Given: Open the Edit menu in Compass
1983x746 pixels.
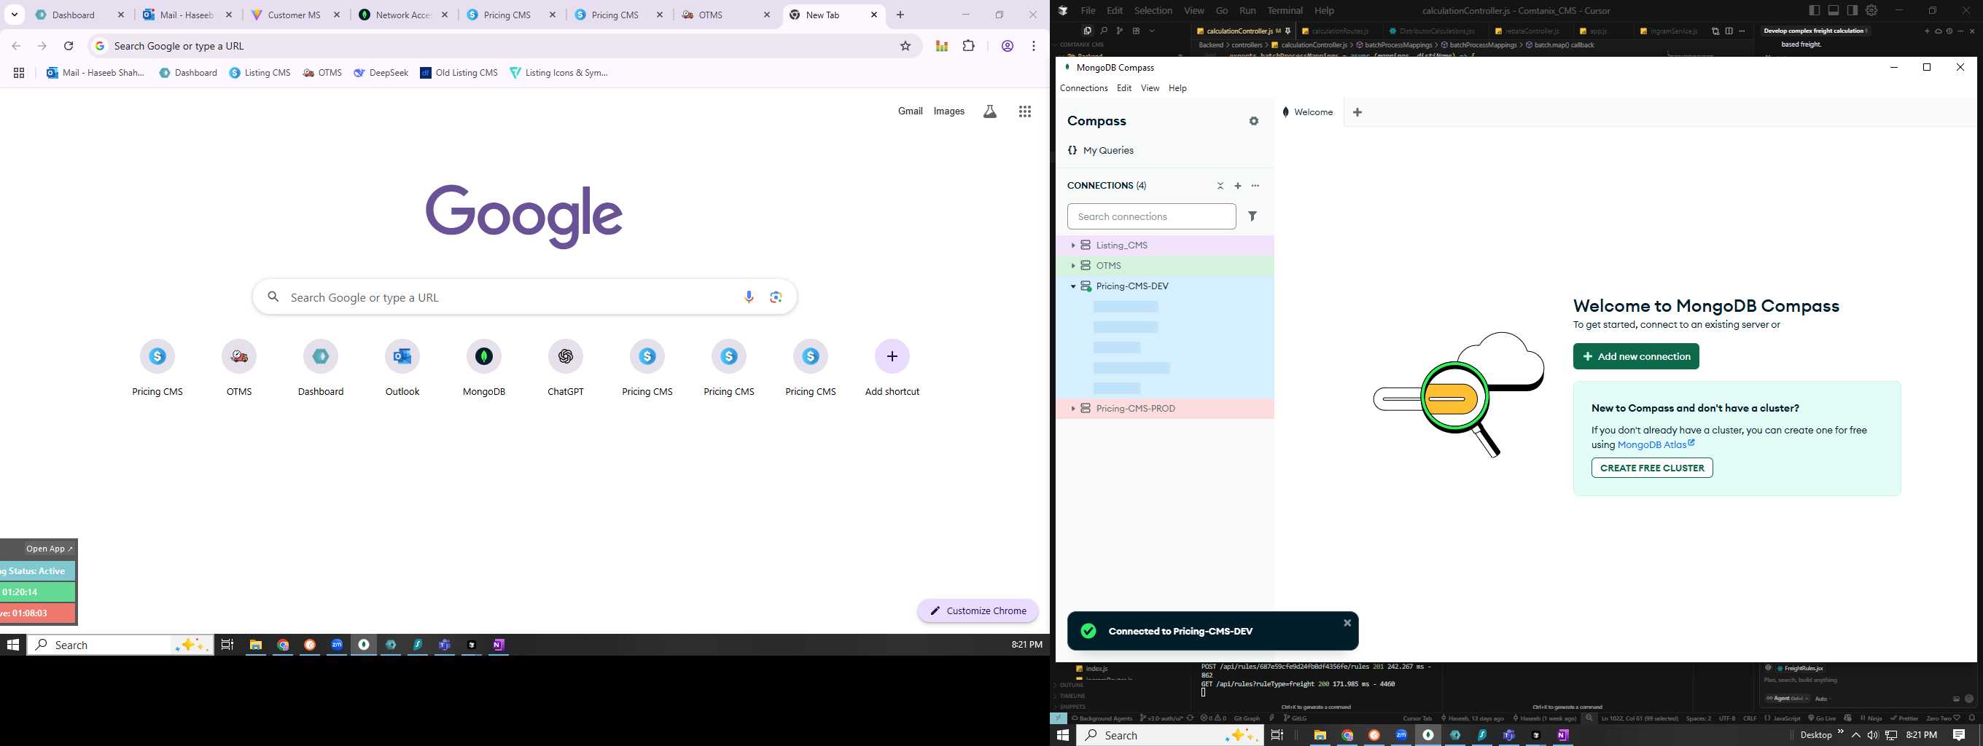Looking at the screenshot, I should tap(1124, 88).
